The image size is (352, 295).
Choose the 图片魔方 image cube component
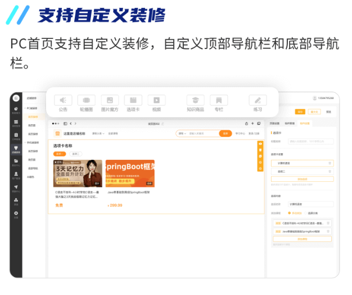pos(110,100)
